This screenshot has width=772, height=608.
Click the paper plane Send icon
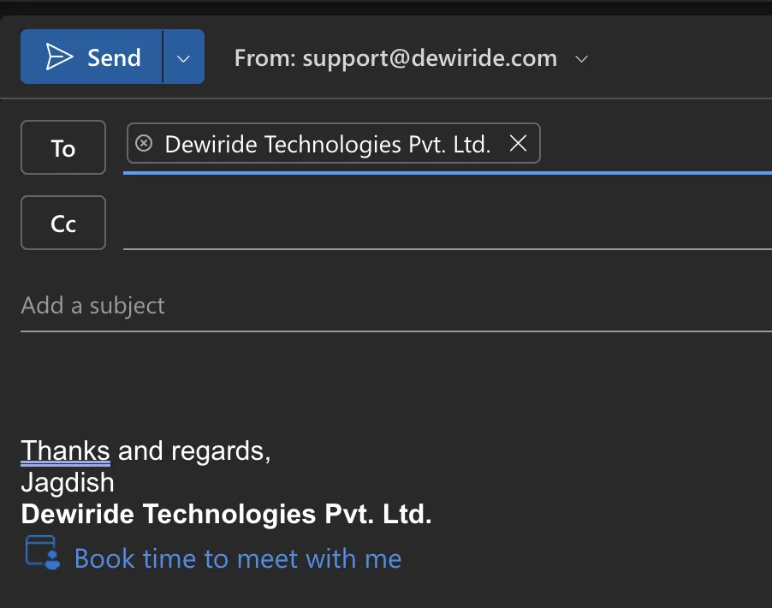[x=59, y=57]
